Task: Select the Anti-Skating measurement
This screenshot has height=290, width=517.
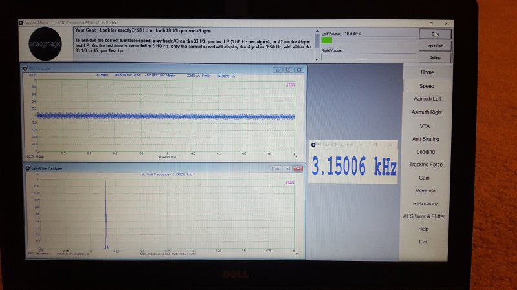Action: click(426, 139)
